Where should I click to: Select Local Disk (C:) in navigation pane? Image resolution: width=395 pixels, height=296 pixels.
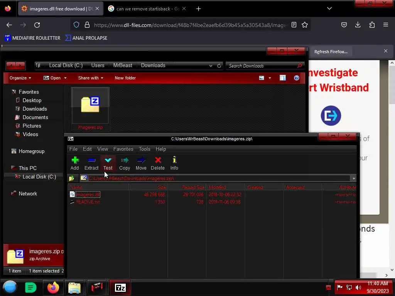tap(39, 177)
